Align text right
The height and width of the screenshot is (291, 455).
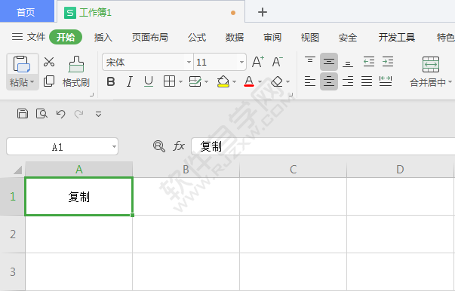(x=348, y=81)
